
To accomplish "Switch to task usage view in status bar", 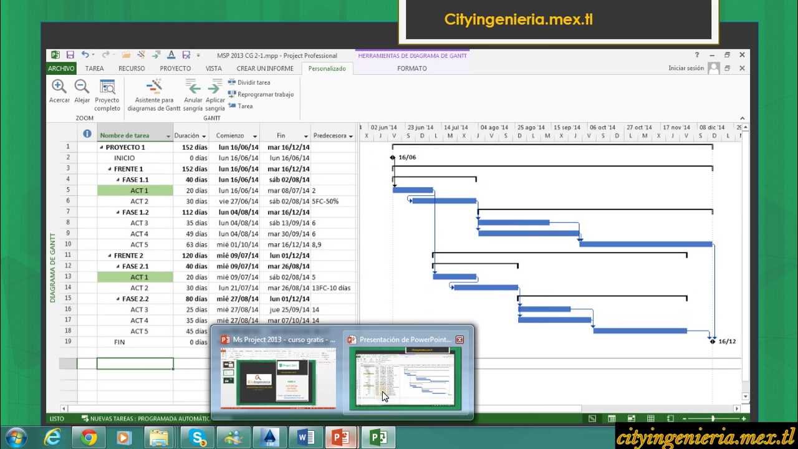I will point(612,418).
